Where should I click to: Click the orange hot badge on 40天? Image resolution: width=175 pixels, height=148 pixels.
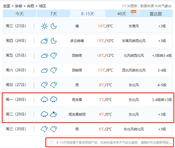point(133,12)
